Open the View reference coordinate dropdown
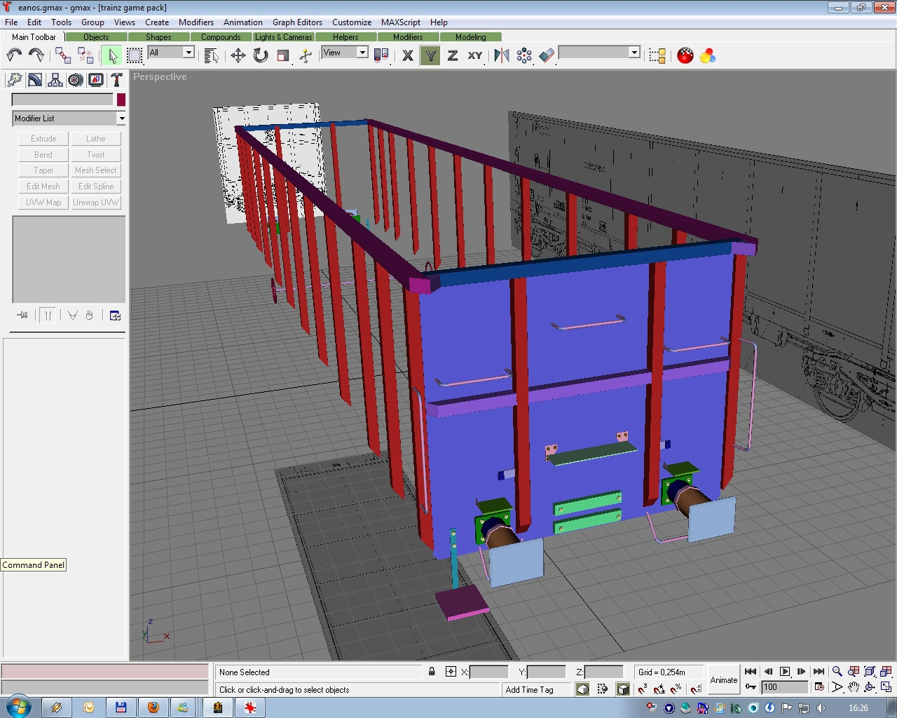The width and height of the screenshot is (897, 718). pyautogui.click(x=345, y=53)
